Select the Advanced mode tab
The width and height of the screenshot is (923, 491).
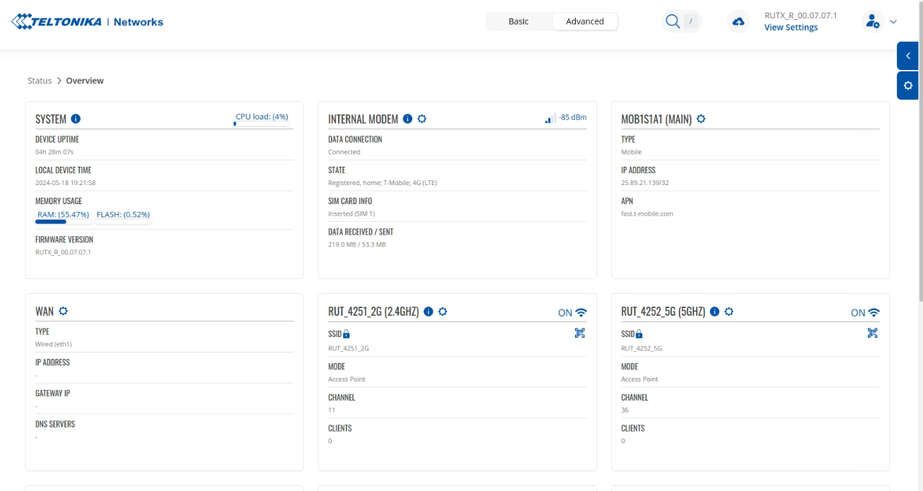coord(585,21)
